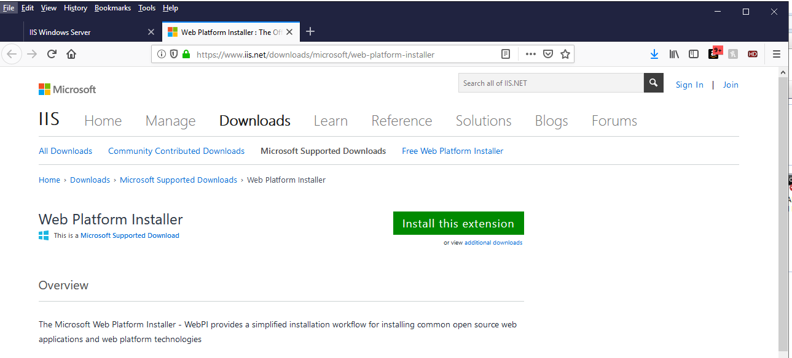Viewport: 792px width, 358px height.
Task: Select Microsoft Supported Downloads in the sub-navigation
Action: tap(323, 151)
